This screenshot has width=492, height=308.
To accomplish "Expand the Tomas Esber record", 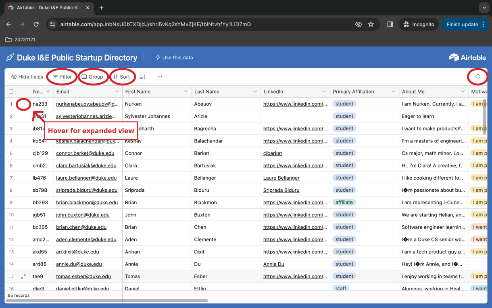I will pyautogui.click(x=23, y=277).
